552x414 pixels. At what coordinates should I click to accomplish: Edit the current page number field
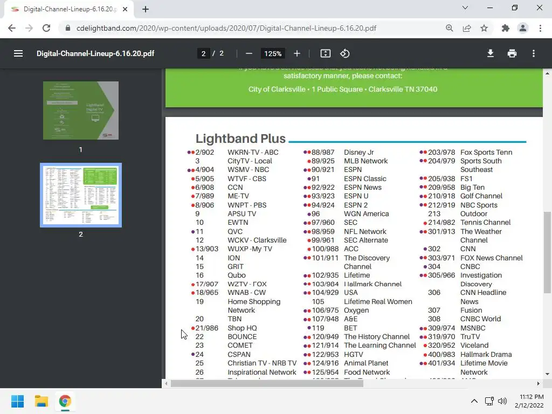click(203, 53)
